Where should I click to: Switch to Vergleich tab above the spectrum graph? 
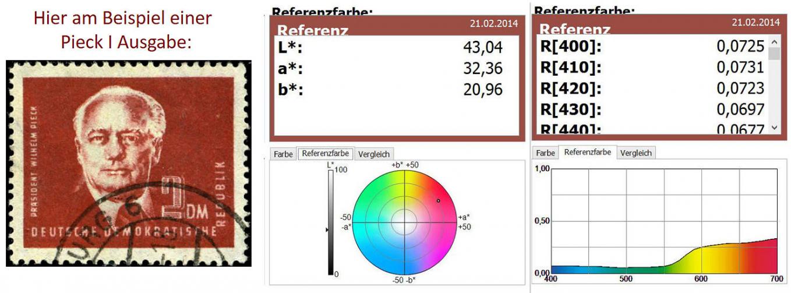[x=636, y=153]
